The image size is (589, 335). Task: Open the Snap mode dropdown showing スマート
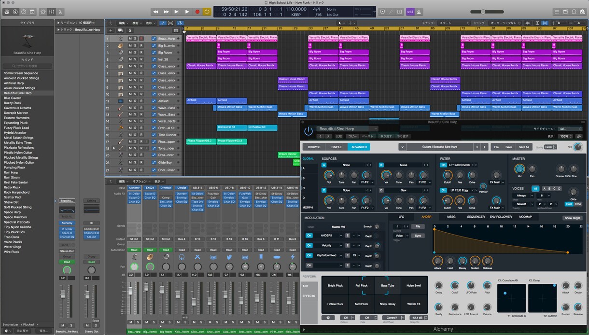454,23
